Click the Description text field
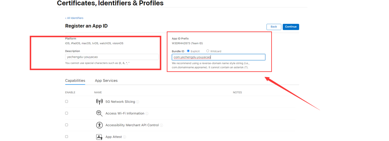This screenshot has width=389, height=141. pyautogui.click(x=112, y=57)
